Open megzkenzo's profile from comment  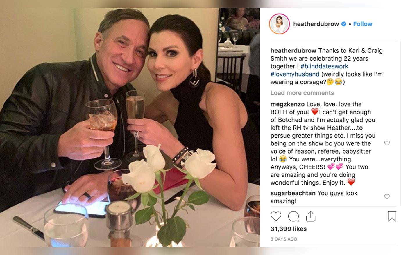tap(287, 104)
